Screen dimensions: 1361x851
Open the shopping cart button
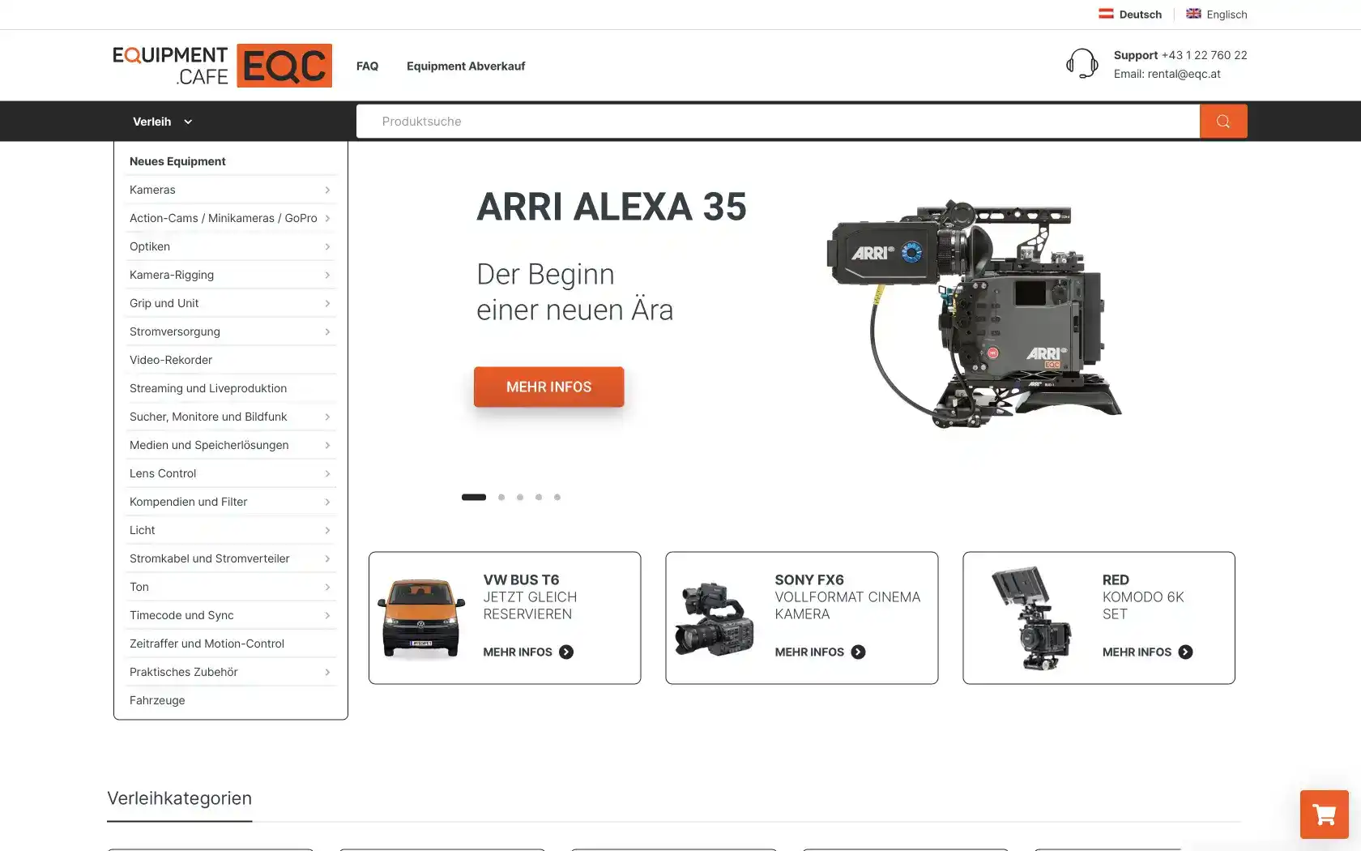1324,814
